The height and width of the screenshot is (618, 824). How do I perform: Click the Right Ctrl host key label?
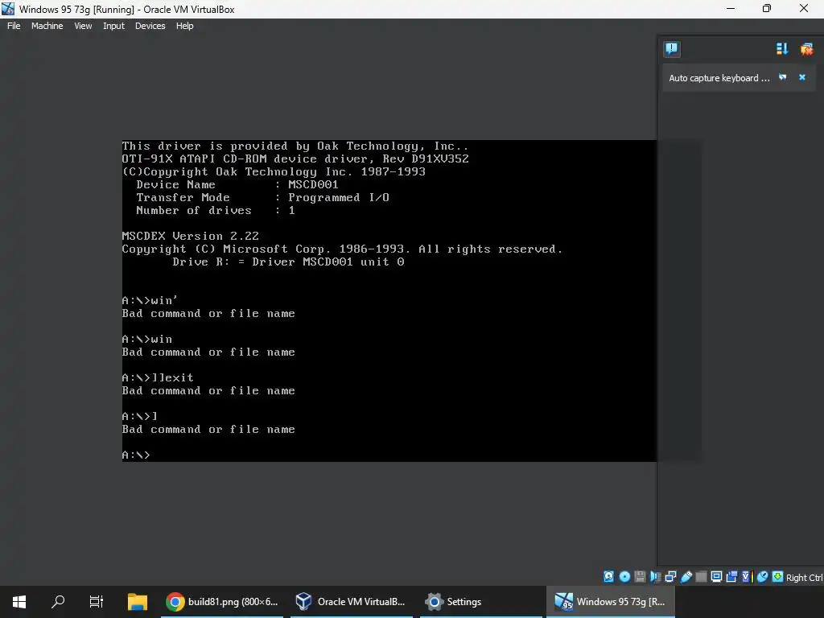tap(805, 578)
